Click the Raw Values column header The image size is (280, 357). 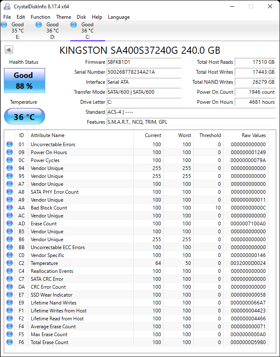point(246,135)
